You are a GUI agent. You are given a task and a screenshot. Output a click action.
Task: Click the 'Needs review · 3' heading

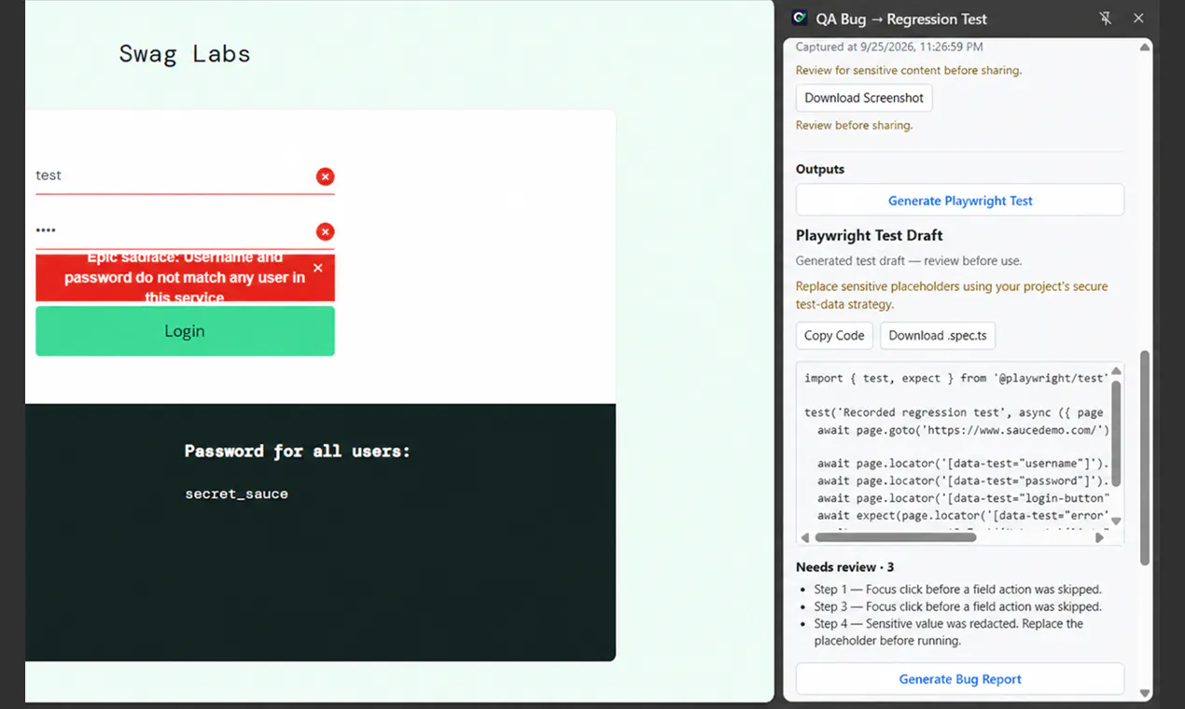(x=844, y=567)
